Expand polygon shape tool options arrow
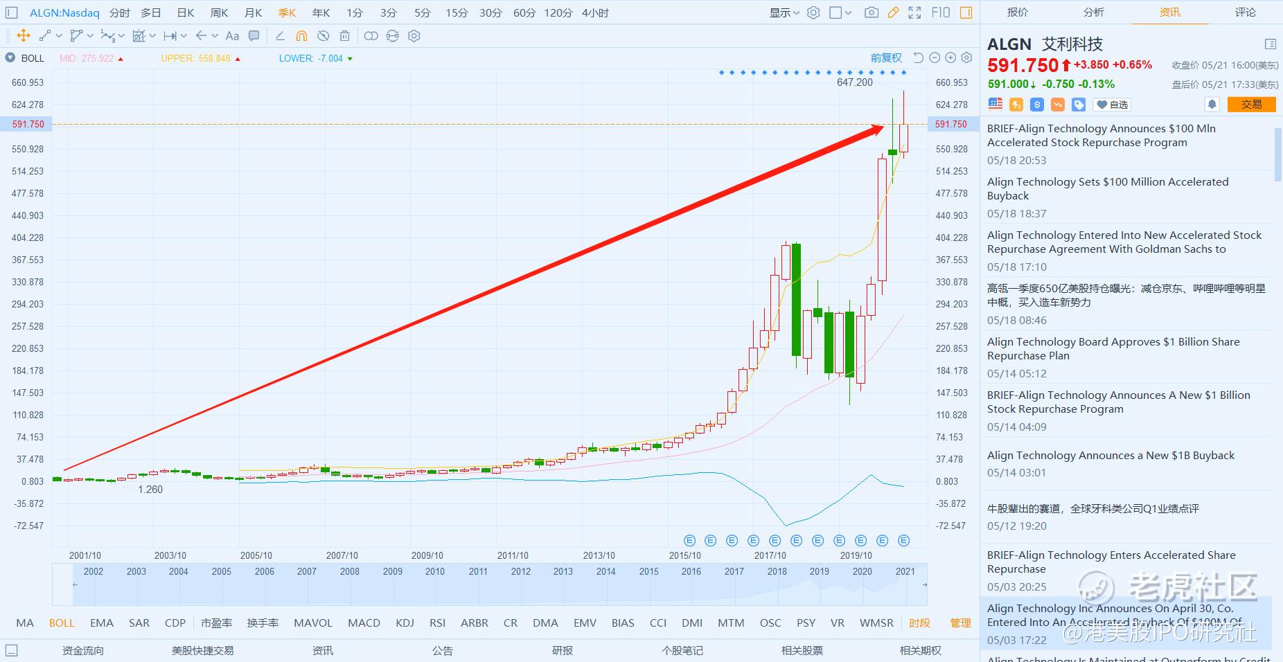 click(90, 36)
